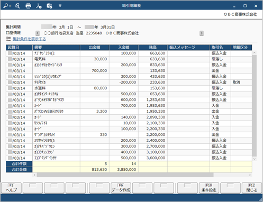Screen dimensions: 263x202
Task: Open the 集計条件を表示する link
Action: pyautogui.click(x=29, y=39)
